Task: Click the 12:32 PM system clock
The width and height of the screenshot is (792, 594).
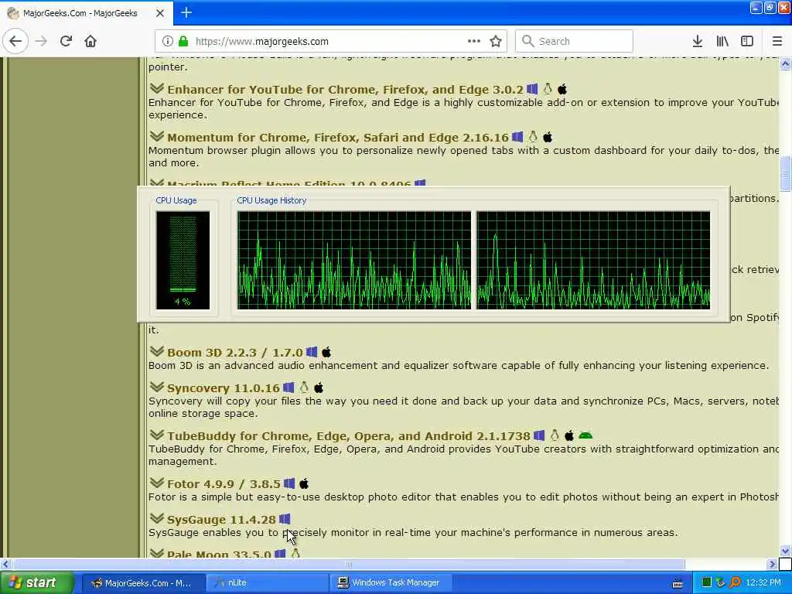Action: 763,583
